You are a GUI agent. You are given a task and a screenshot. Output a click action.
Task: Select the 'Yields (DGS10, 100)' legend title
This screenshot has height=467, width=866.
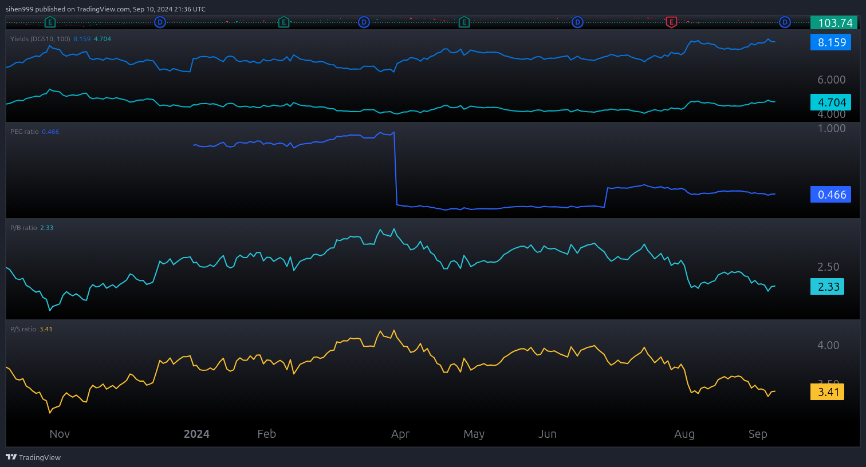click(40, 39)
